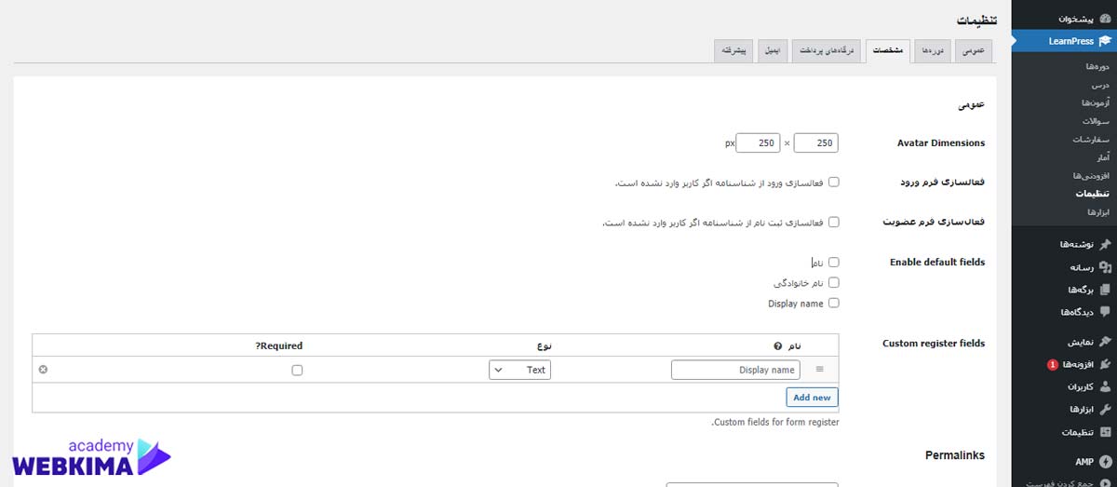Click the Pages (برگه‌ها) icon
Screen dimensions: 1117x487
point(1105,290)
